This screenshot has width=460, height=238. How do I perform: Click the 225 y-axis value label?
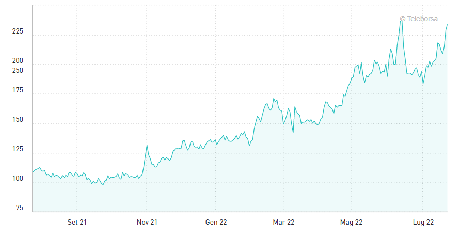(18, 31)
